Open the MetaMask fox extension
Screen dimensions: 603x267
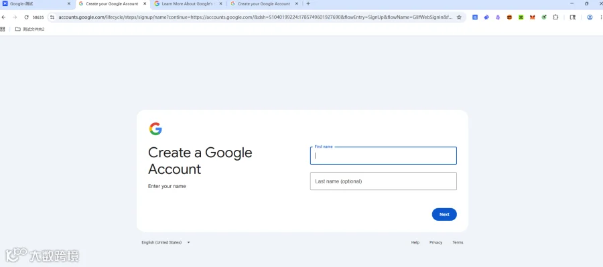(x=532, y=17)
